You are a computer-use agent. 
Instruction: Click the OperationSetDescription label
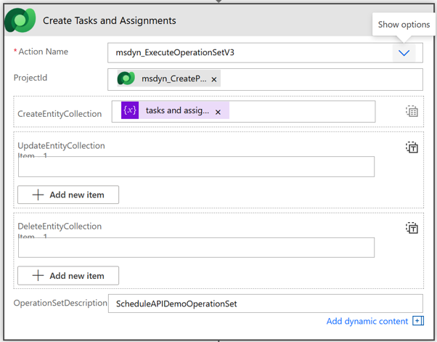click(60, 303)
